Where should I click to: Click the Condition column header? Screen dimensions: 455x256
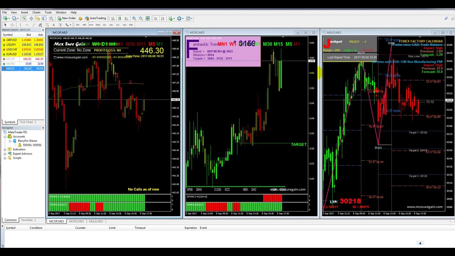pyautogui.click(x=36, y=228)
